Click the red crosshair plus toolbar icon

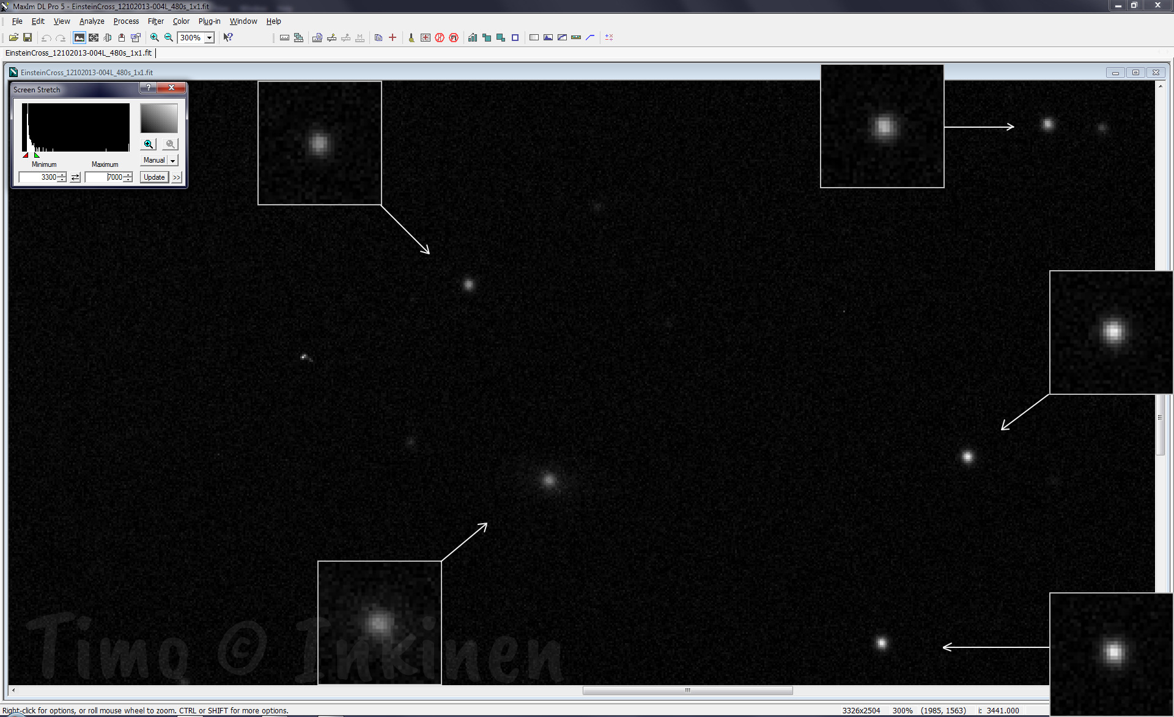point(393,38)
